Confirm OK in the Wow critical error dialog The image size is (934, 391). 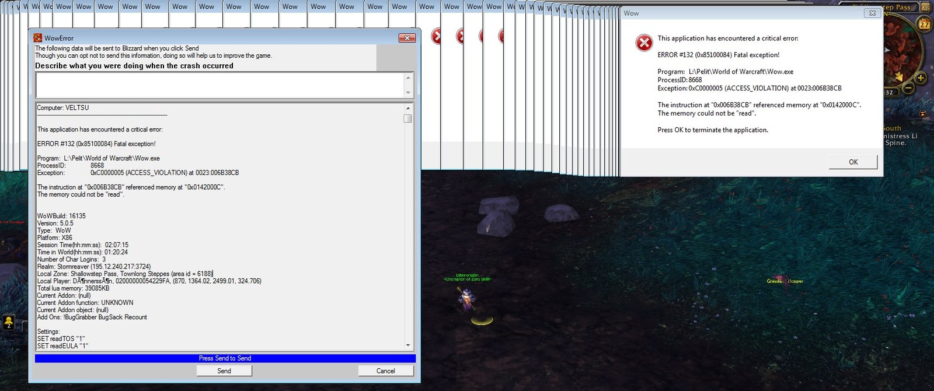(853, 162)
